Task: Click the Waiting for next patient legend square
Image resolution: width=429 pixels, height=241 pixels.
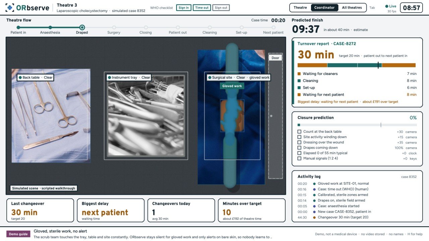Action: [x=299, y=95]
